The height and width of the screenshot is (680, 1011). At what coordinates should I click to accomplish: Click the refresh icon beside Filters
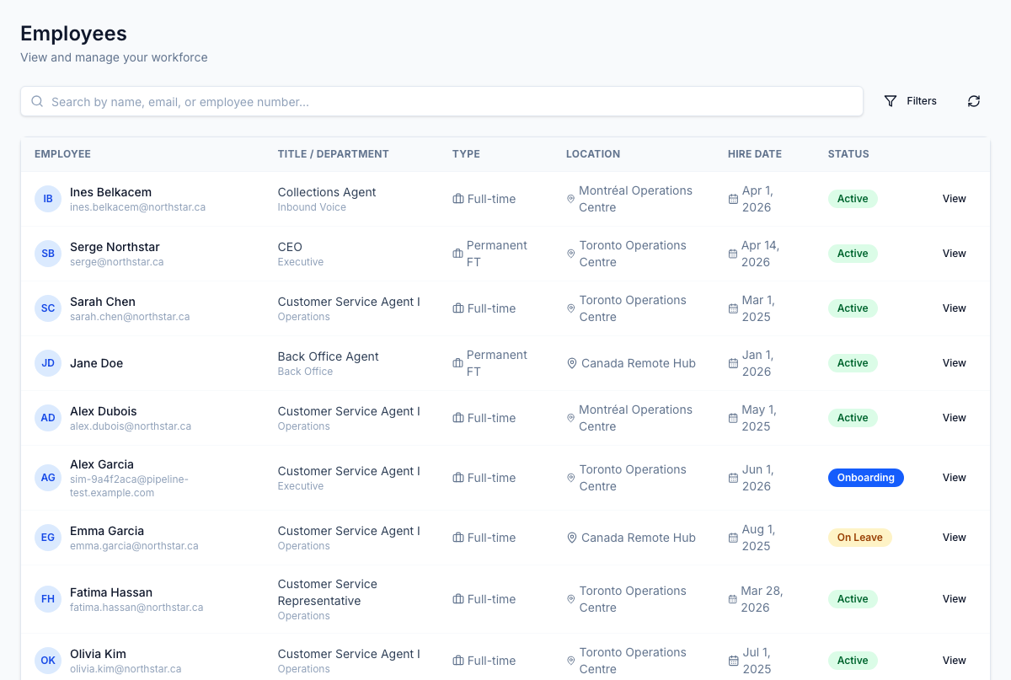pyautogui.click(x=974, y=101)
